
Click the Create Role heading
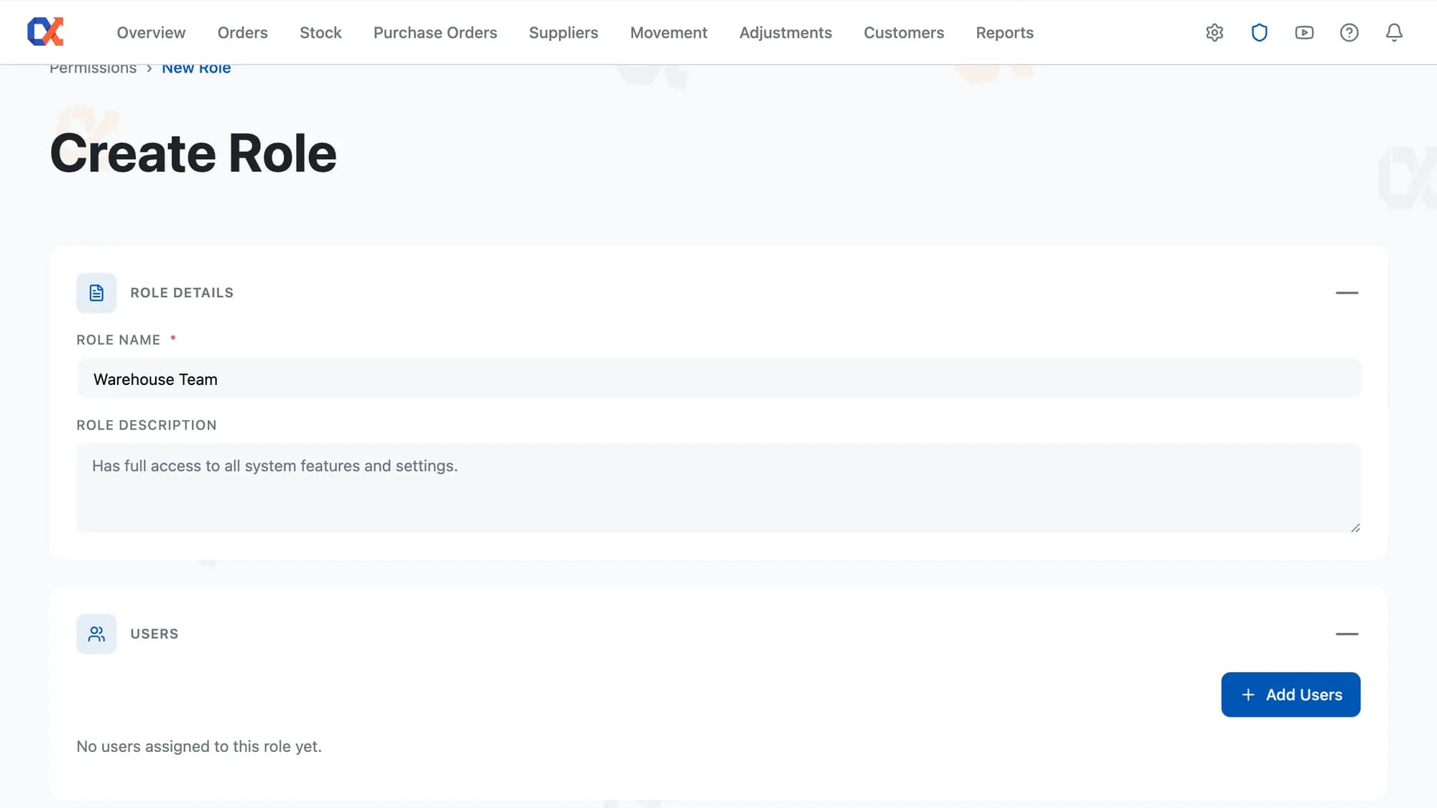[x=193, y=153]
